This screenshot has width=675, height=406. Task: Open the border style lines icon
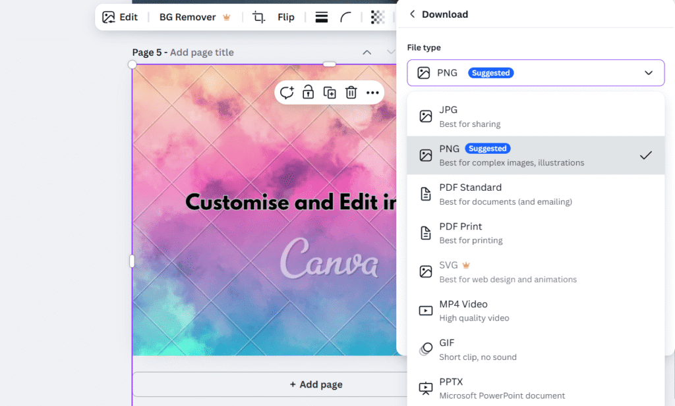(322, 17)
